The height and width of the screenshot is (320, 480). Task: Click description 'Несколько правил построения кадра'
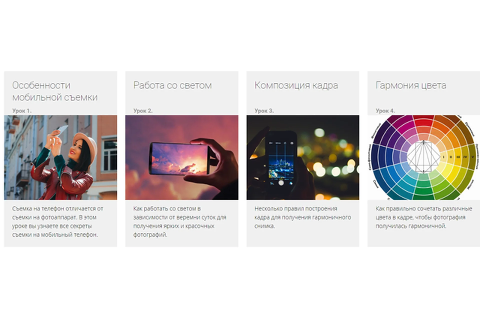click(303, 217)
